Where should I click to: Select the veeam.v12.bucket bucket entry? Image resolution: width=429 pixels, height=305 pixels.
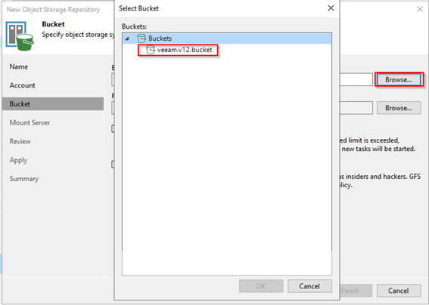[185, 50]
